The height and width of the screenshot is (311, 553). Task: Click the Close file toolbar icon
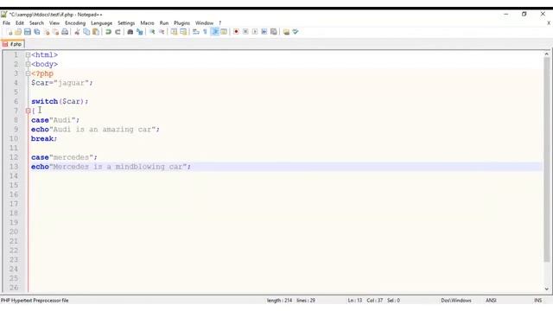[46, 32]
